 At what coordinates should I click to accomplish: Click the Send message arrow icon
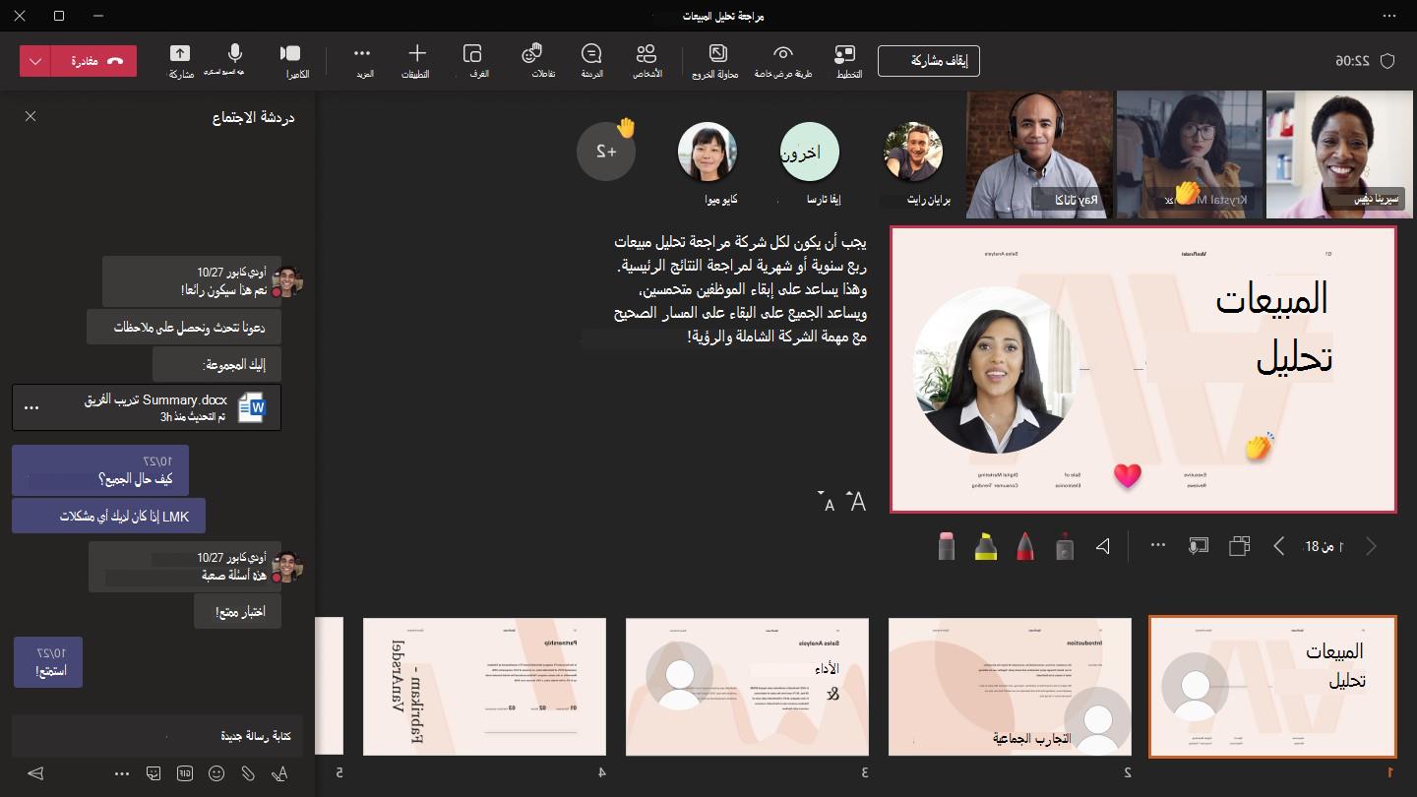36,773
